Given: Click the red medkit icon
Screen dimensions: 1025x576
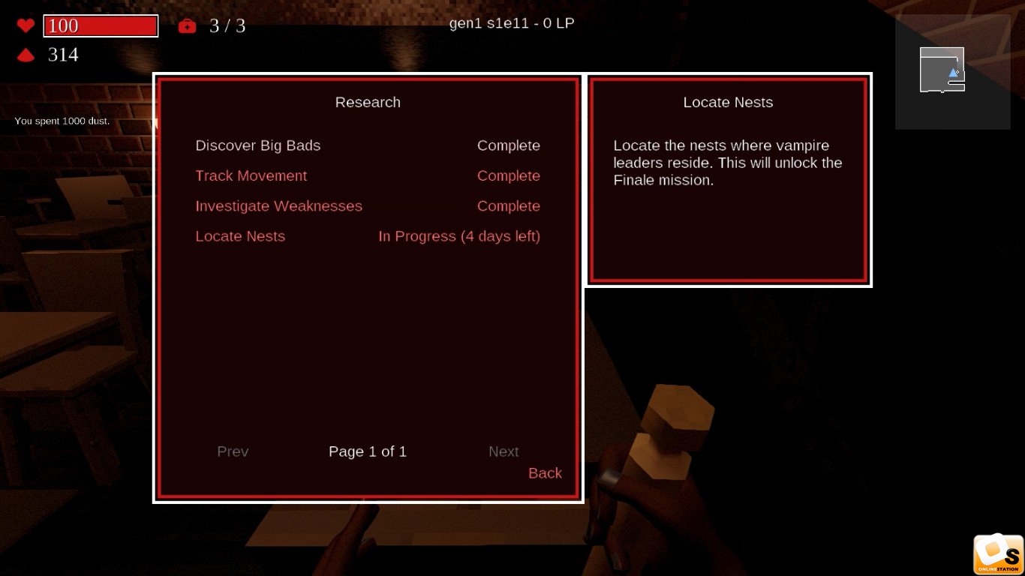Looking at the screenshot, I should click(x=187, y=26).
